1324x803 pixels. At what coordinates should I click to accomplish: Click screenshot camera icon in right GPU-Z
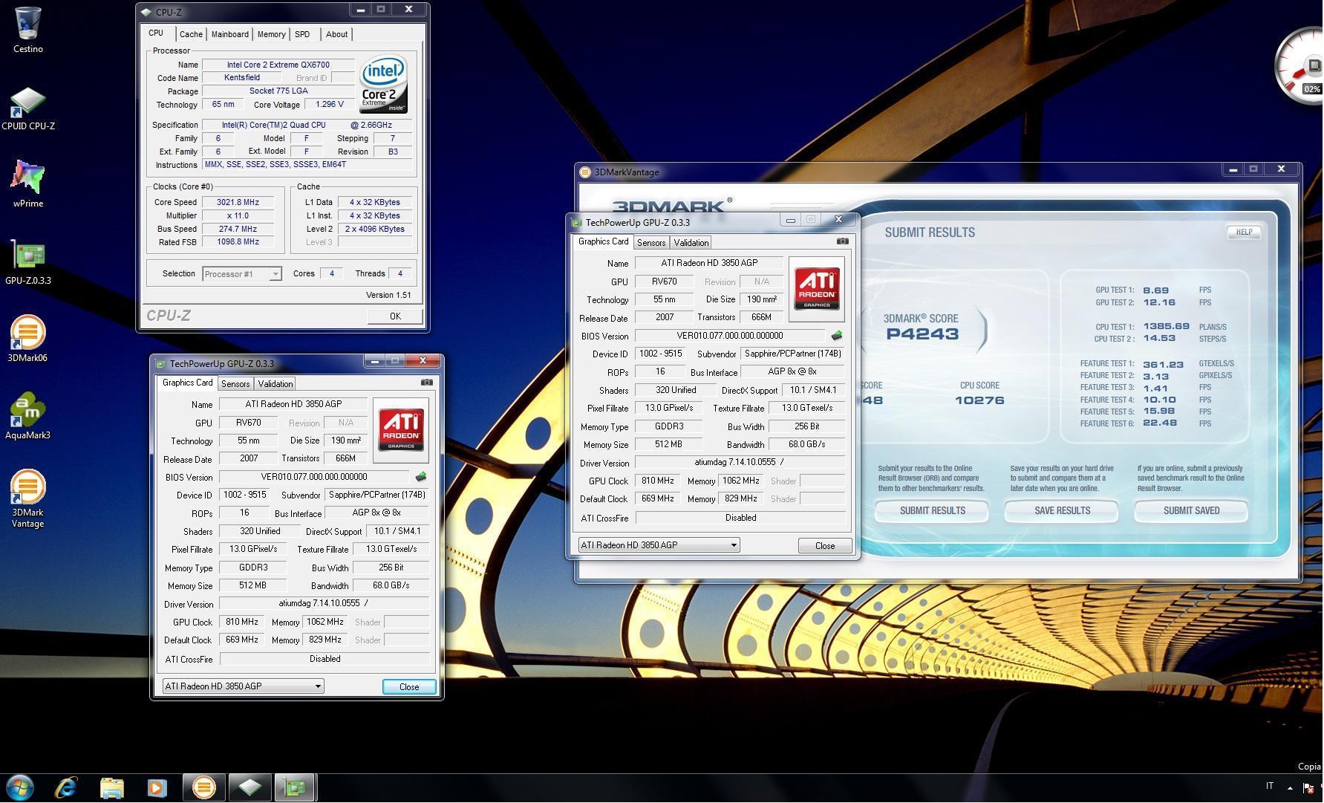[x=842, y=241]
